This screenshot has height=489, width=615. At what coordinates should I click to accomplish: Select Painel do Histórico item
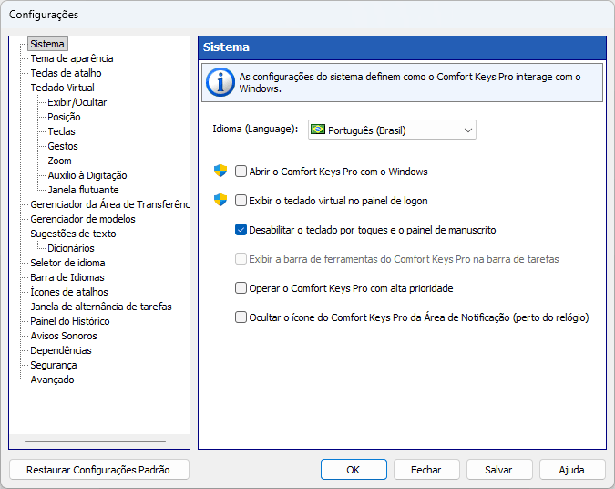(70, 321)
